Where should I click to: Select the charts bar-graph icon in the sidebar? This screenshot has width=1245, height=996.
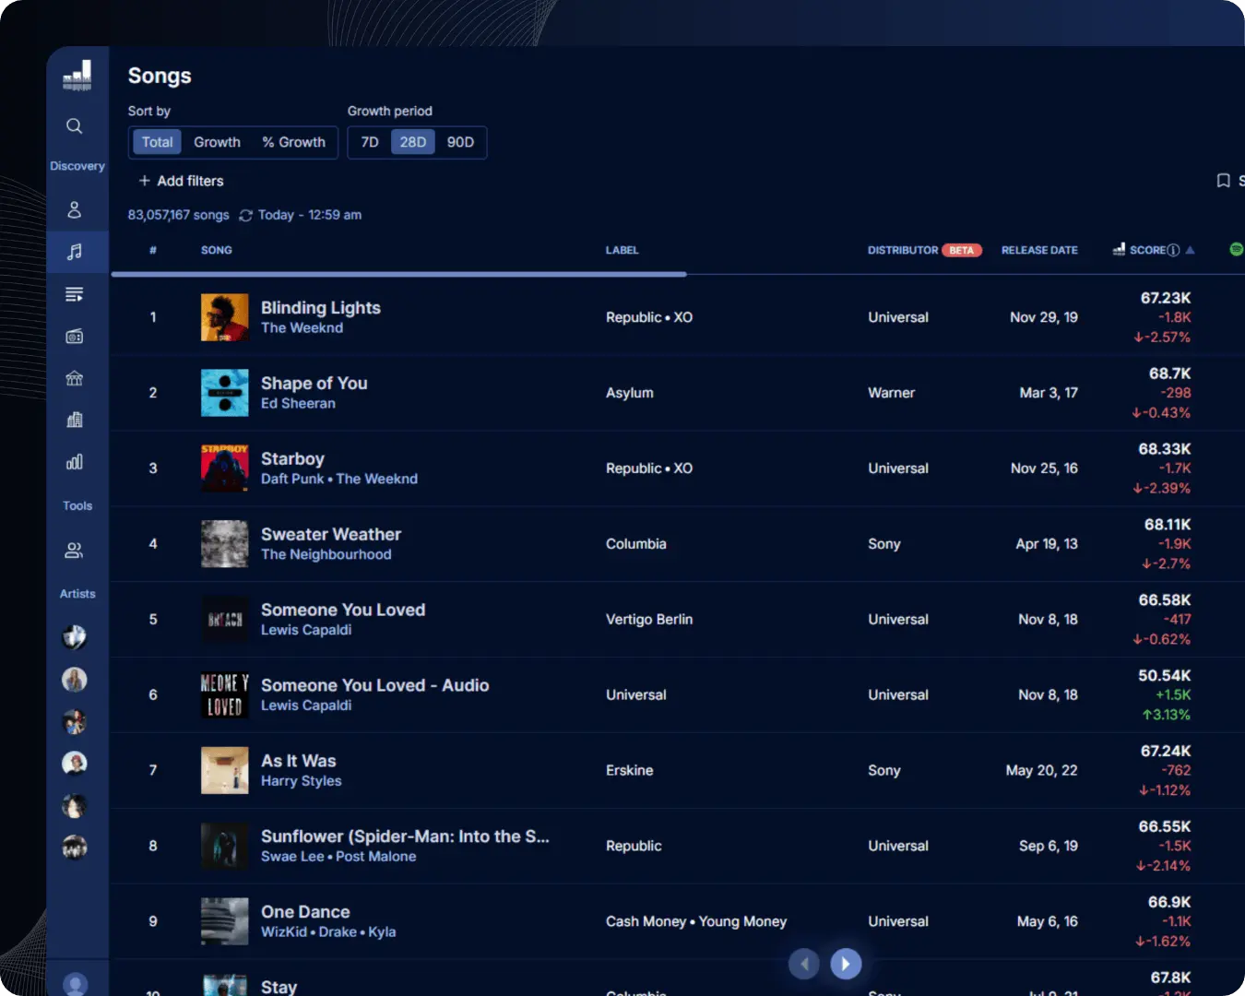74,461
